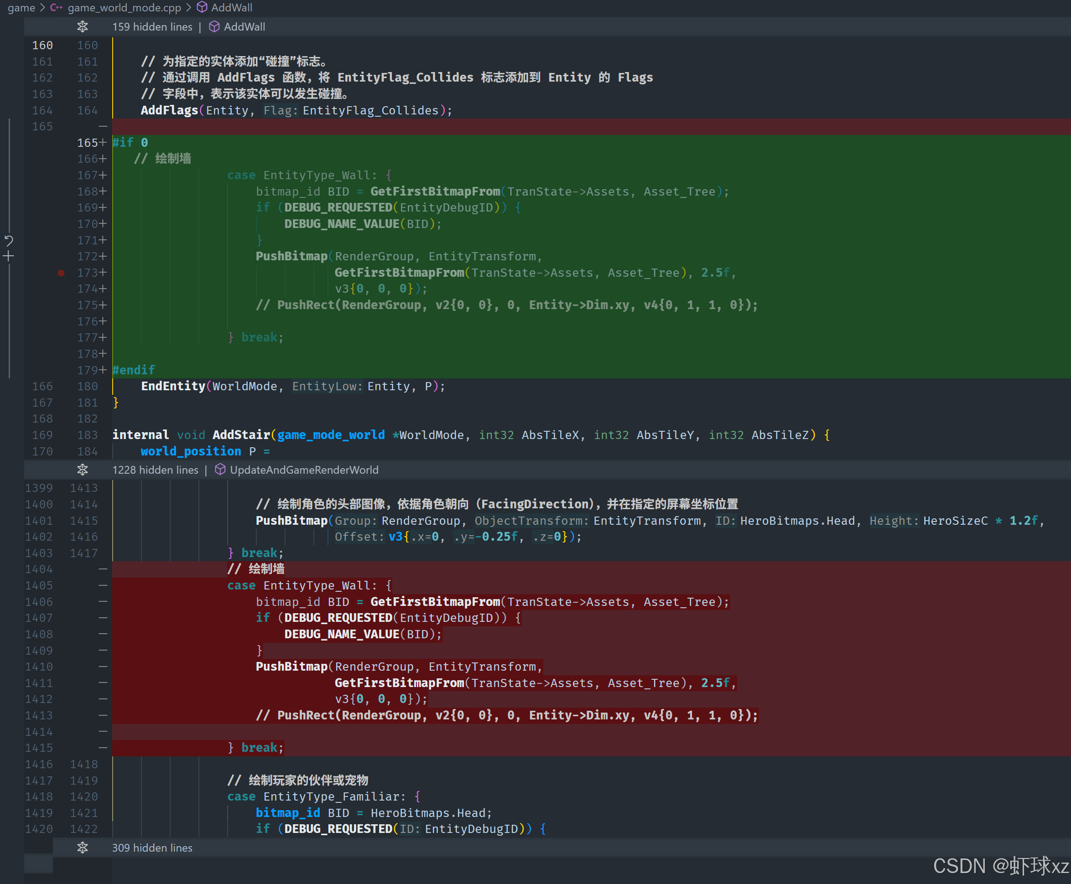1071x884 pixels.
Task: Jump to UpdateAndGameRenderWorld in collapsed header
Action: [x=304, y=470]
